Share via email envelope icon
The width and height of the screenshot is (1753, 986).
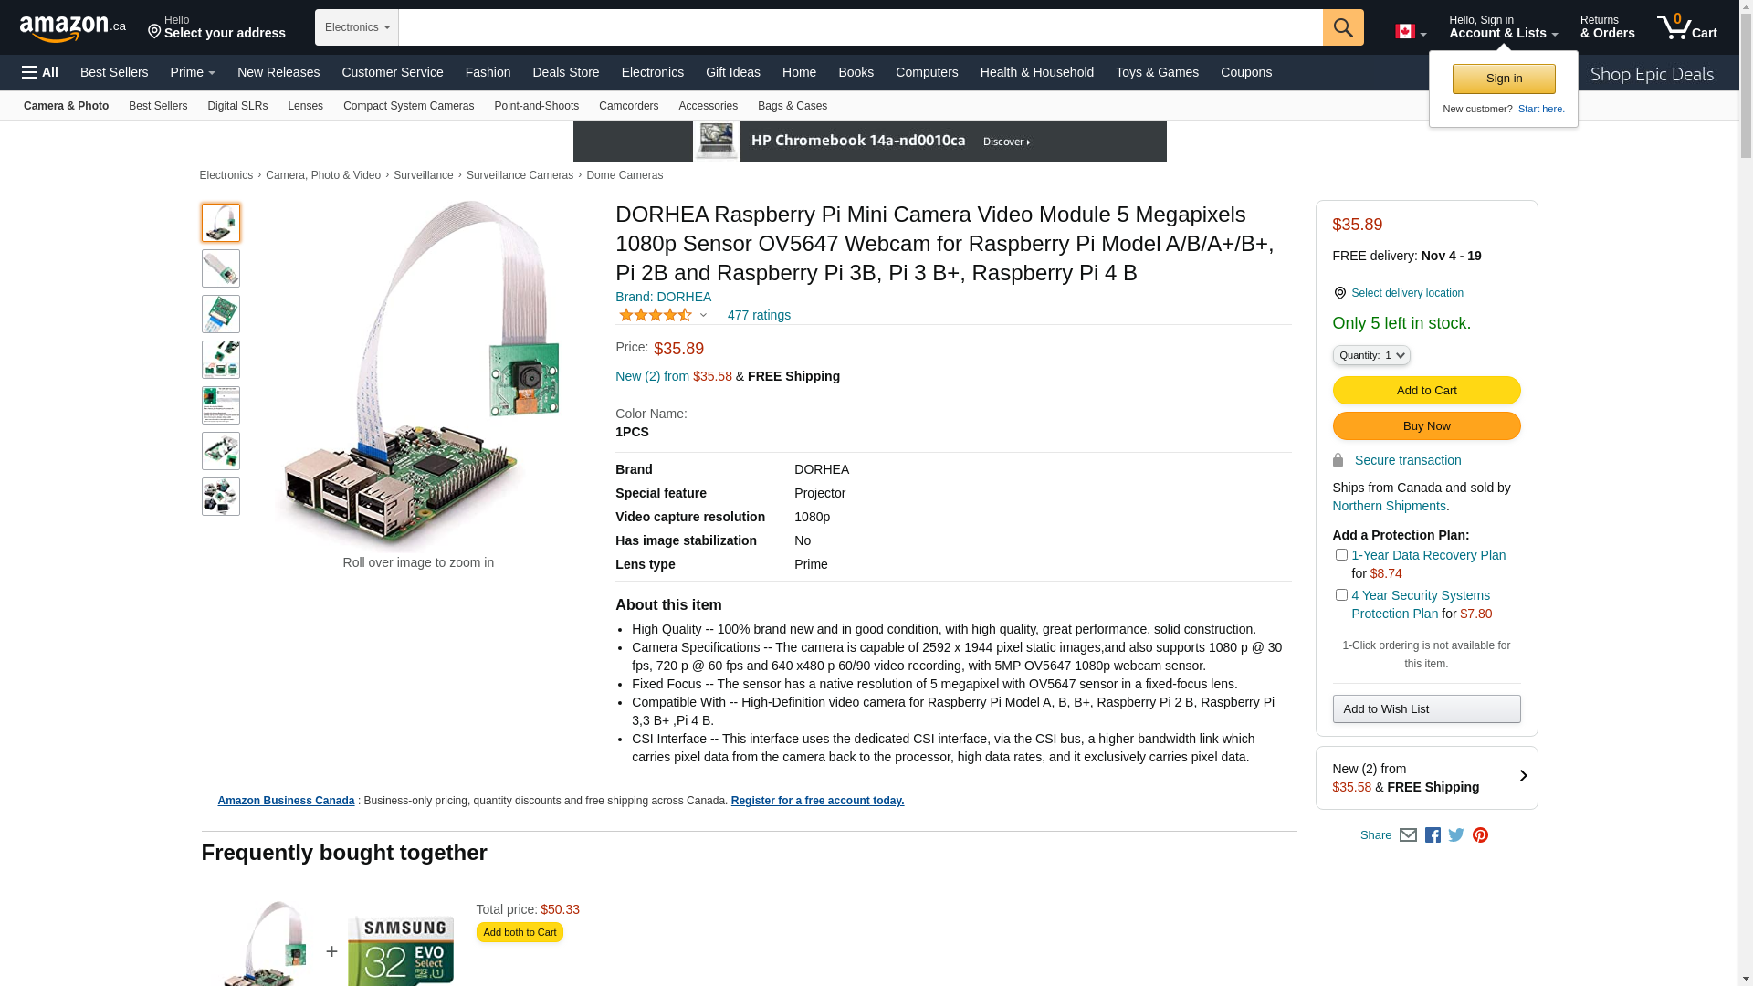(1408, 835)
